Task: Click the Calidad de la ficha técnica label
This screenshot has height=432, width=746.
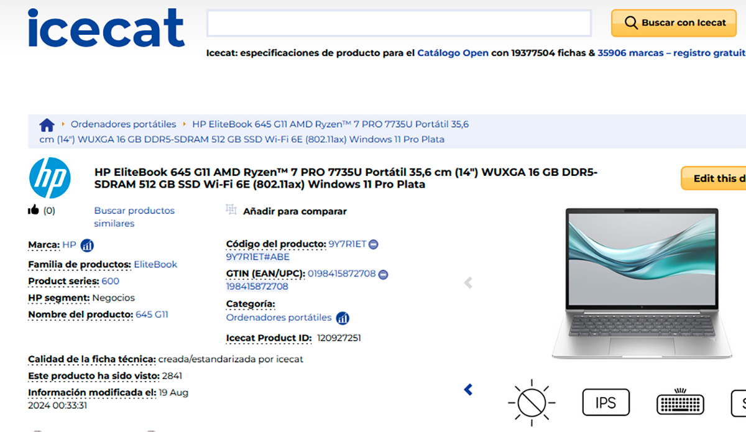Action: (92, 359)
